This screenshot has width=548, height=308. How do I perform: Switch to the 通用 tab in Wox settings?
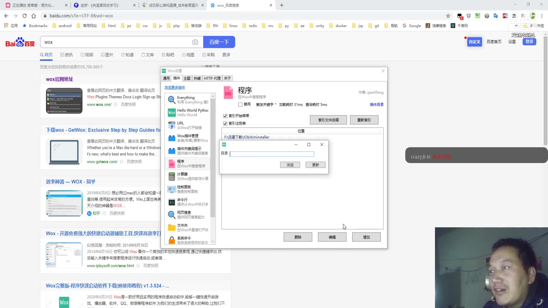pyautogui.click(x=166, y=78)
